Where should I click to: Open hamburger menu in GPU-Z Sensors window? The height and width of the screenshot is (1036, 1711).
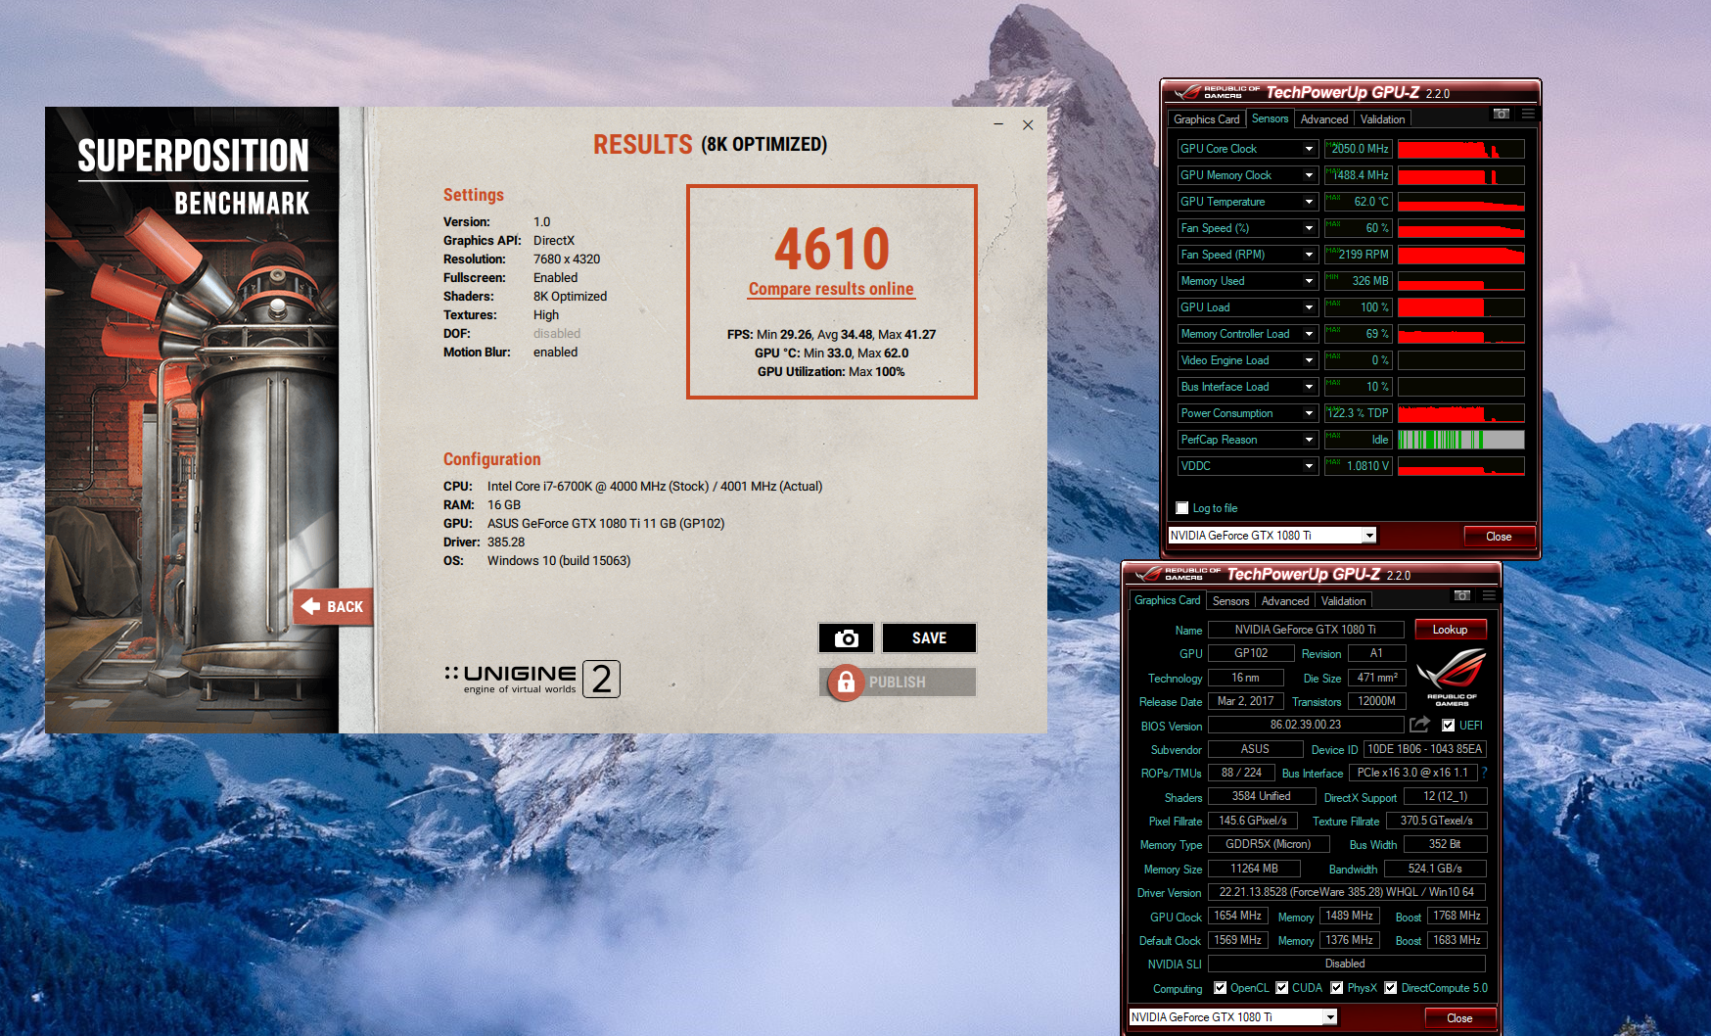pyautogui.click(x=1528, y=115)
